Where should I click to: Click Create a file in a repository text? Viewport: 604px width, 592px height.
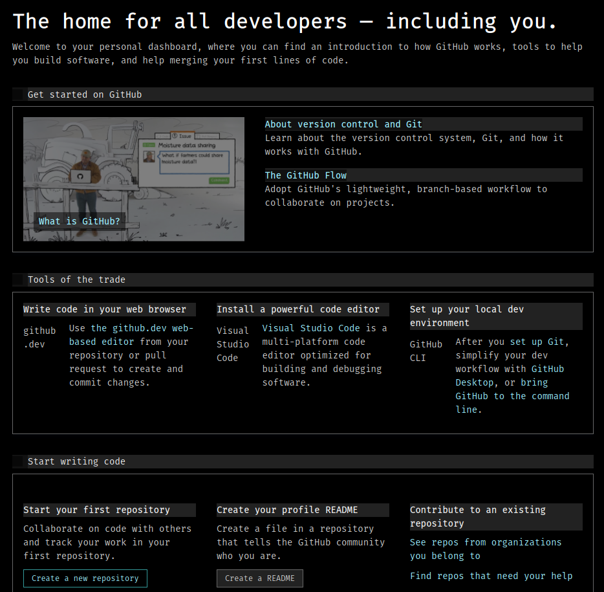click(x=301, y=542)
